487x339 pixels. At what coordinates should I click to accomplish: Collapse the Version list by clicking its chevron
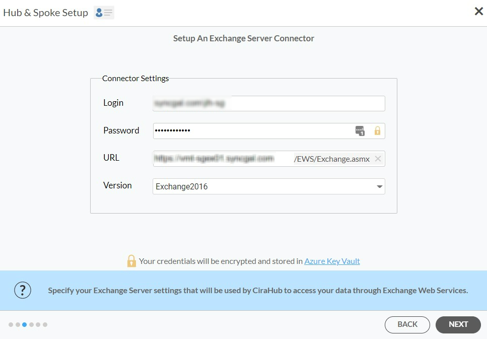tap(379, 186)
